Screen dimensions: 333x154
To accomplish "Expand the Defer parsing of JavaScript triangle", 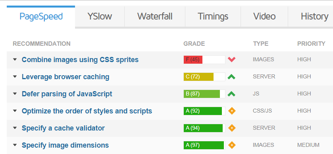I will coord(15,94).
